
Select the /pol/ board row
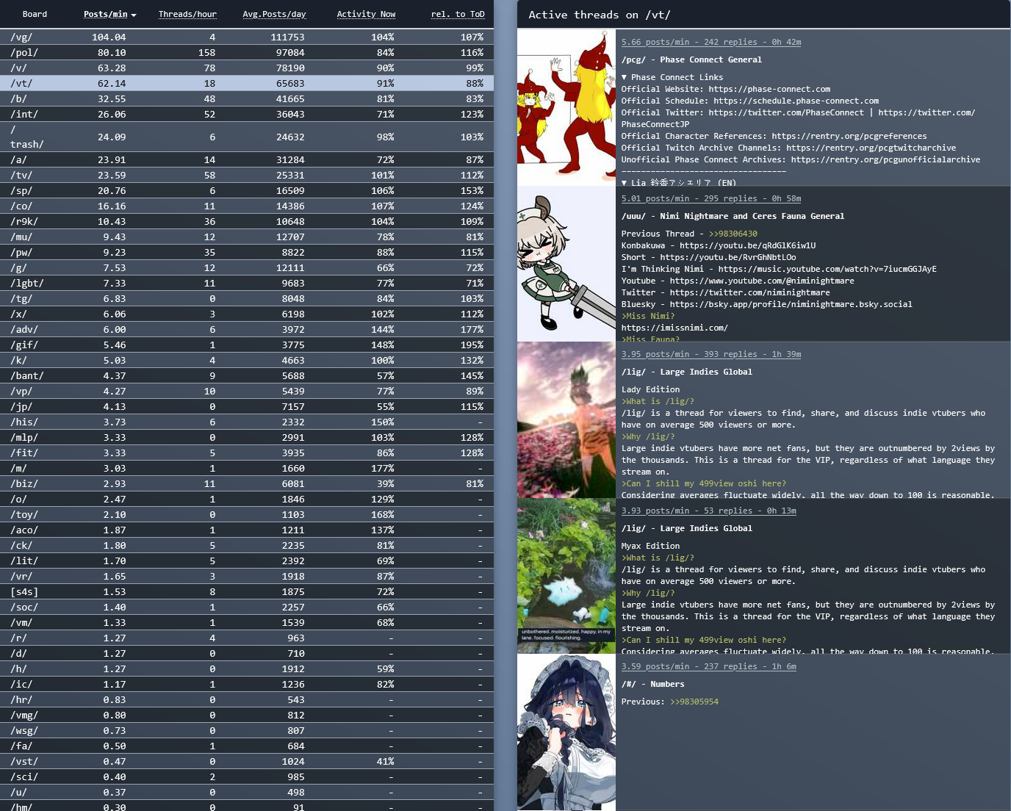(x=247, y=52)
